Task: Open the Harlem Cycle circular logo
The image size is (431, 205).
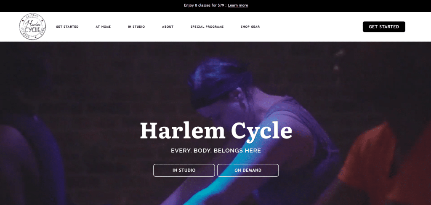Action: (32, 27)
